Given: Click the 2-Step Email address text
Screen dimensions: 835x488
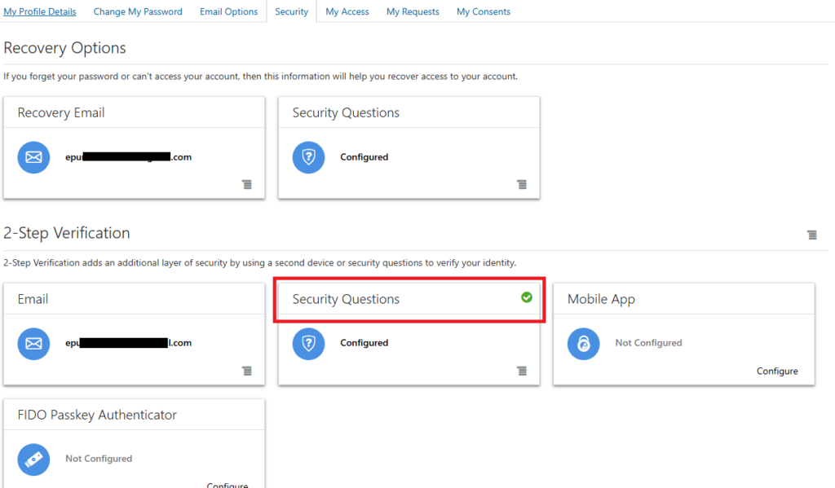Looking at the screenshot, I should click(128, 343).
